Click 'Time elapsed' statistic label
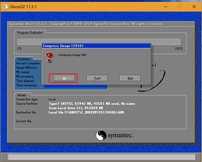202x162 pixels. 25,81
